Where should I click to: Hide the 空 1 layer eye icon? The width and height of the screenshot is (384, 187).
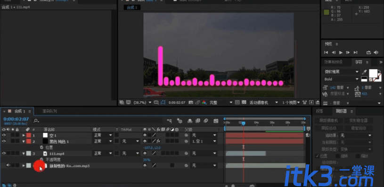pyautogui.click(x=4, y=135)
